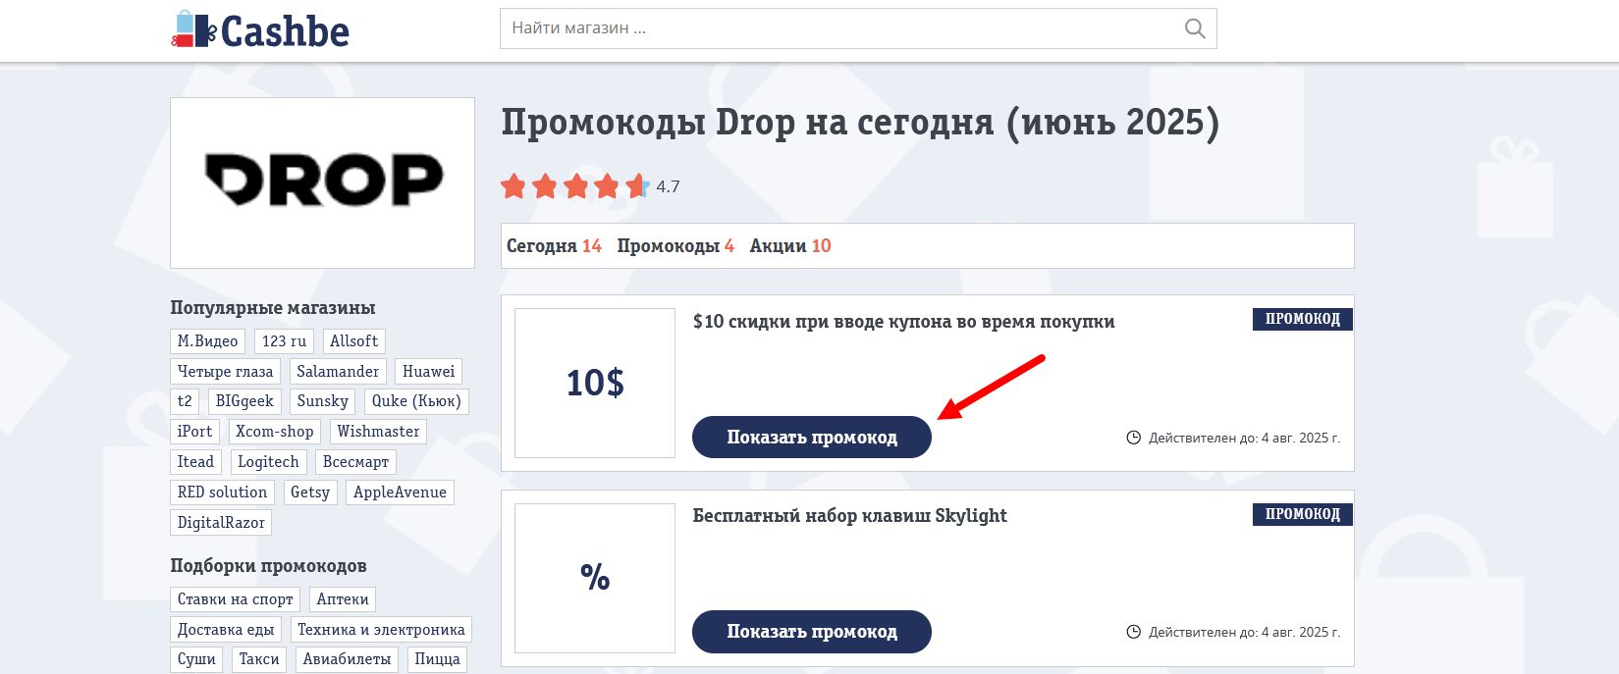1619x674 pixels.
Task: Click ПРОМОКОД badge on $10 coupon
Action: tap(1303, 319)
